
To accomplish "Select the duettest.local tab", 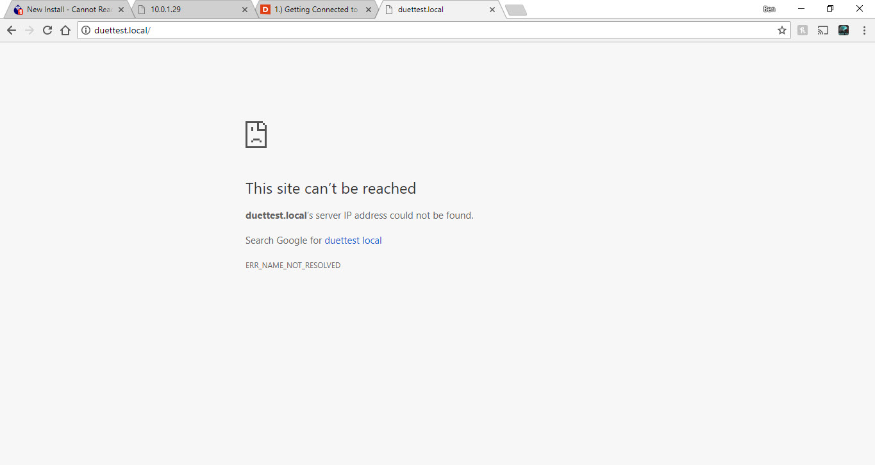I will [x=440, y=10].
